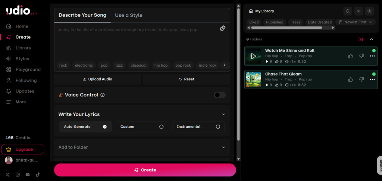The height and width of the screenshot is (181, 382).
Task: Open Chase That Gleam cover thumbnail
Action: 253,80
